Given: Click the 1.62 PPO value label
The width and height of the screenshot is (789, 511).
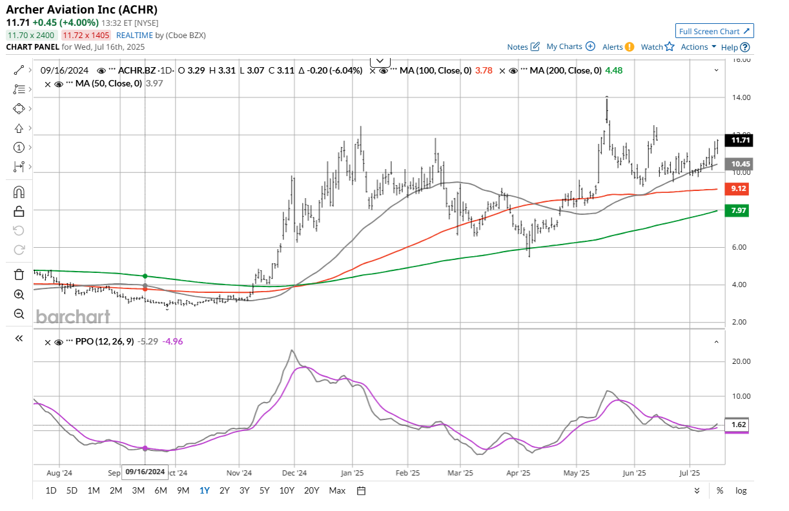Looking at the screenshot, I should 736,425.
